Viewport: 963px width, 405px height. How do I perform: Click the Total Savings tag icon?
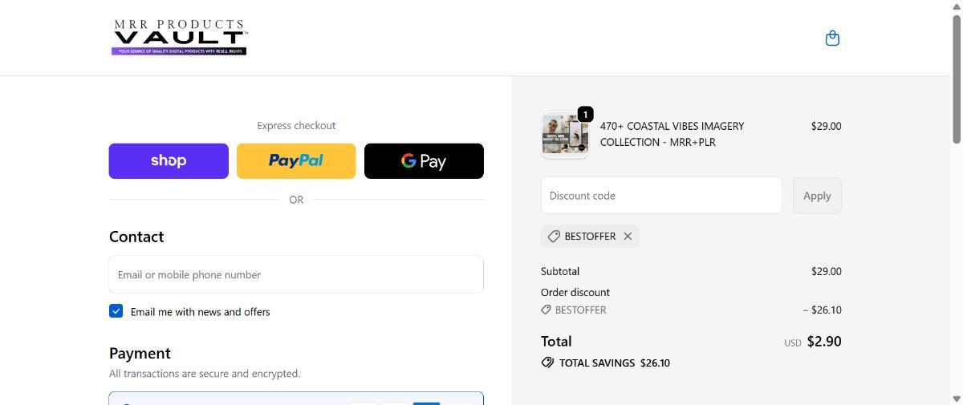pos(547,362)
